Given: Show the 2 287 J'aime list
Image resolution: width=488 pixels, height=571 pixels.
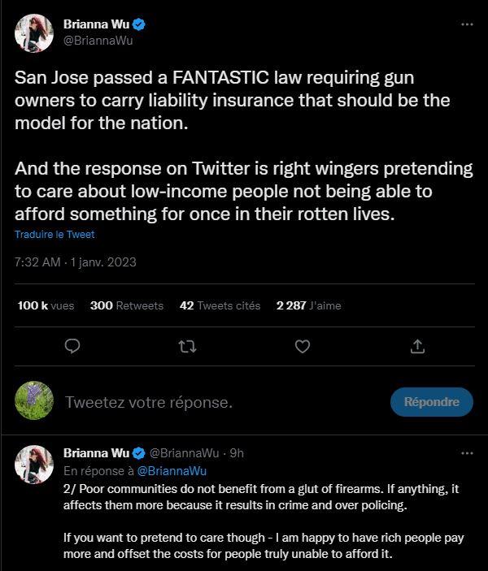Looking at the screenshot, I should click(x=308, y=305).
